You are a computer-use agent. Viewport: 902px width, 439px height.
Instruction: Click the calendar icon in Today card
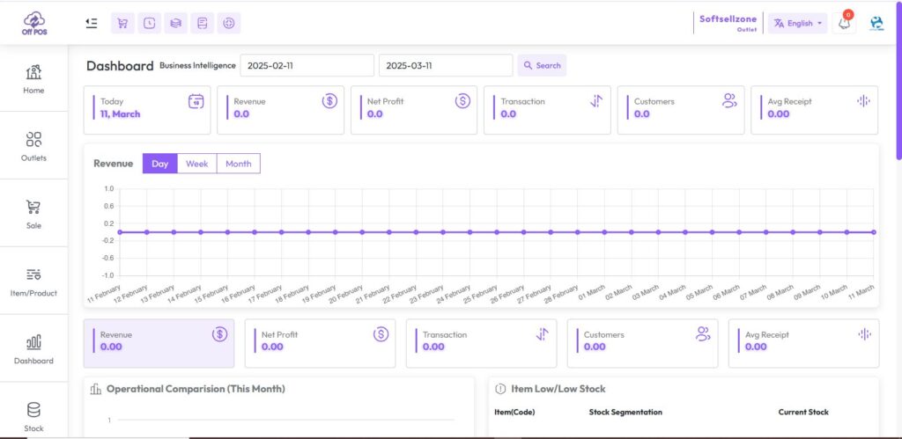196,101
